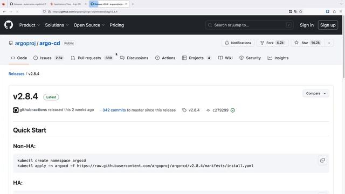This screenshot has width=345, height=194.
Task: View the Insights tab
Action: click(x=278, y=58)
